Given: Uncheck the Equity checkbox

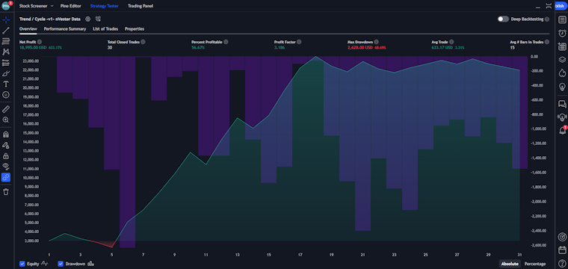Looking at the screenshot, I should tap(22, 264).
